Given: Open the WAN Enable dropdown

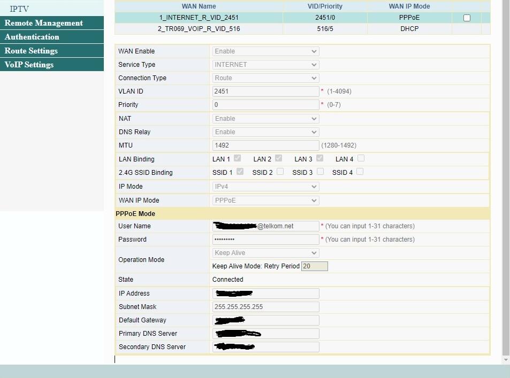Looking at the screenshot, I should click(x=265, y=51).
